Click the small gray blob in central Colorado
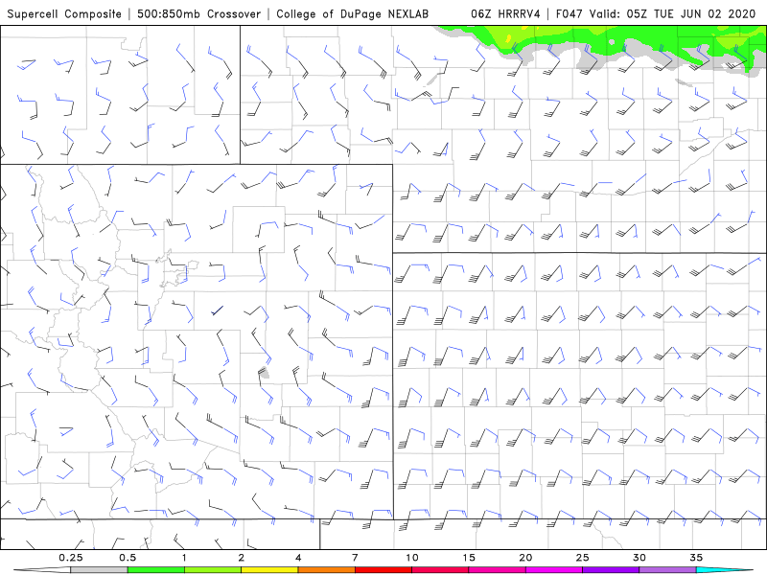This screenshot has width=767, height=575. (x=265, y=373)
